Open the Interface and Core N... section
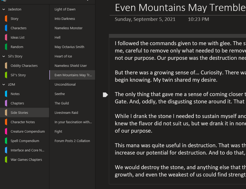Viewport: 246px width, 189px height. tap(27, 150)
